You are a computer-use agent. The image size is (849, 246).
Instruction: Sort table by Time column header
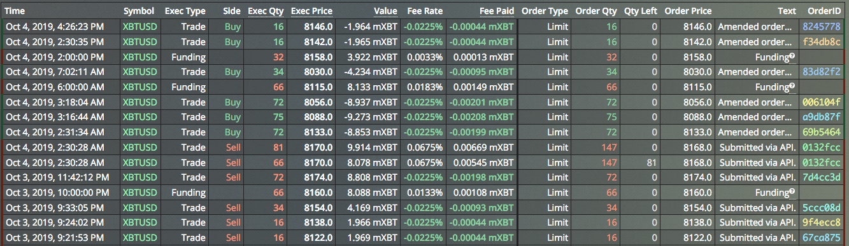[x=15, y=11]
